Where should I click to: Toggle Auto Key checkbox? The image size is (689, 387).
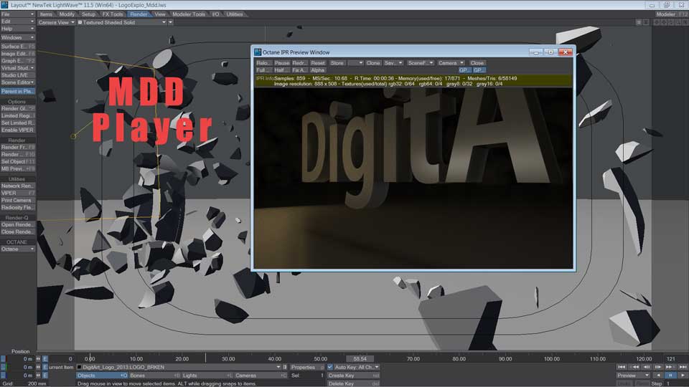330,367
